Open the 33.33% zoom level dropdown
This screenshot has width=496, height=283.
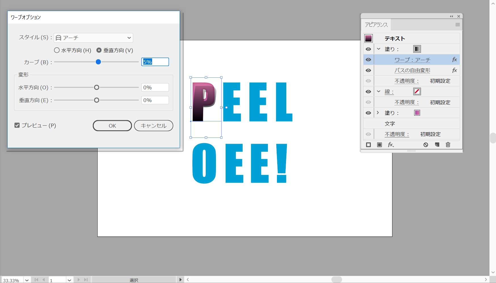[27, 280]
